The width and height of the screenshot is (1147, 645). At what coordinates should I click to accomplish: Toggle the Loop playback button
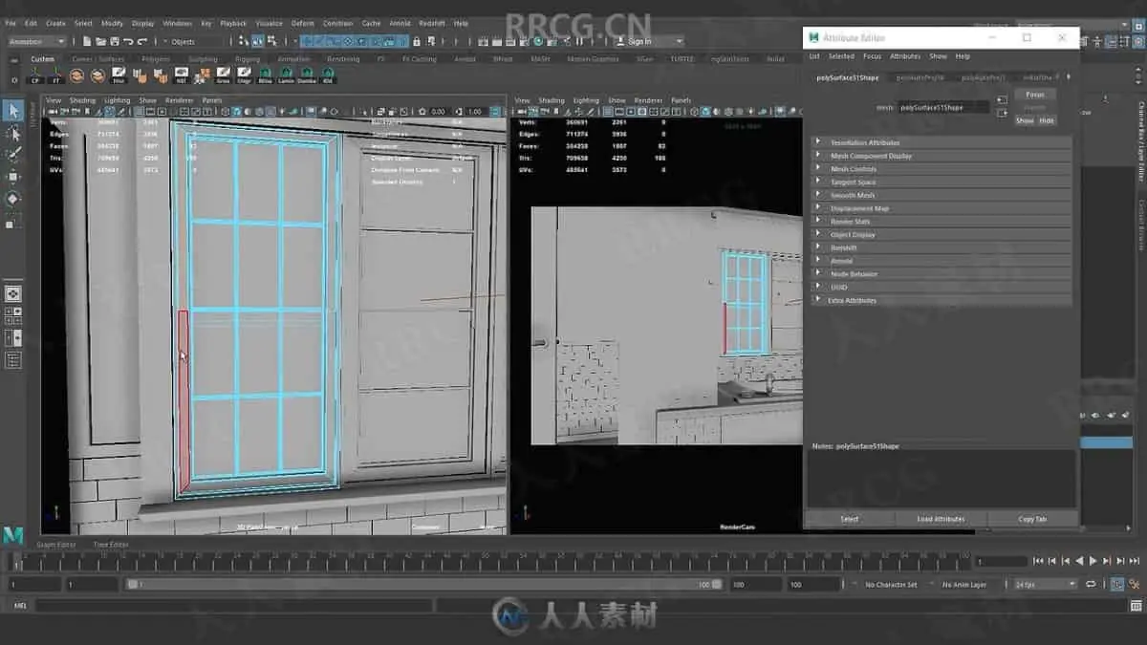point(1089,584)
